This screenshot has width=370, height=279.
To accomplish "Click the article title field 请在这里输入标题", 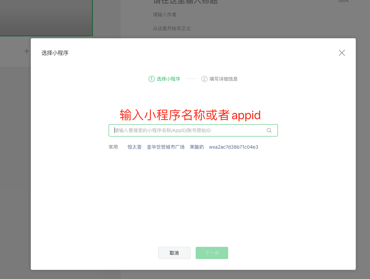I will point(186,2).
